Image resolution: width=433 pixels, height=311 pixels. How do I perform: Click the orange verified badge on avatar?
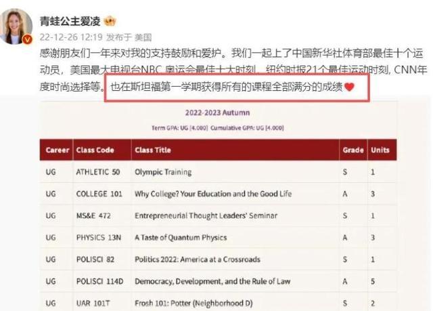pyautogui.click(x=28, y=40)
